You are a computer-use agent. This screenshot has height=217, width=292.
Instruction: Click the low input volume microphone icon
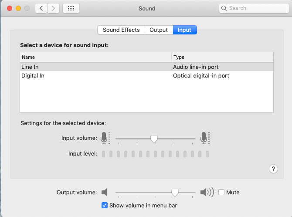click(x=104, y=138)
